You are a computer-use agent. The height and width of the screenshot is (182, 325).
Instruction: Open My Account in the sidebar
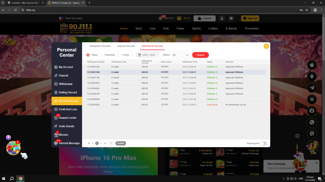[67, 67]
